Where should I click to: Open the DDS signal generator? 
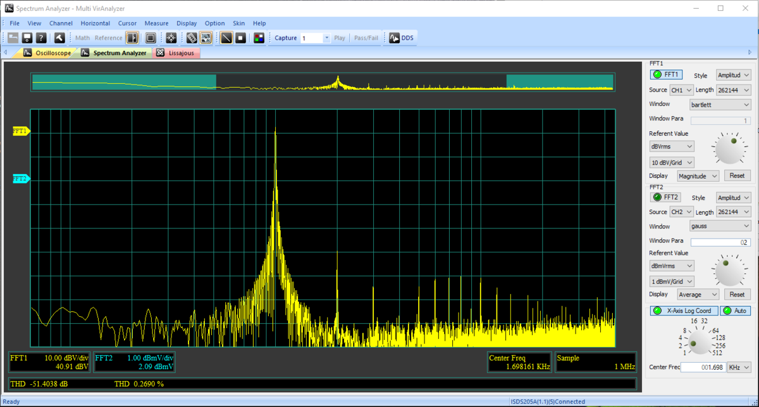402,38
